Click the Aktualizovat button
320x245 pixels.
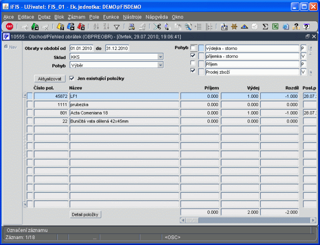click(x=50, y=79)
